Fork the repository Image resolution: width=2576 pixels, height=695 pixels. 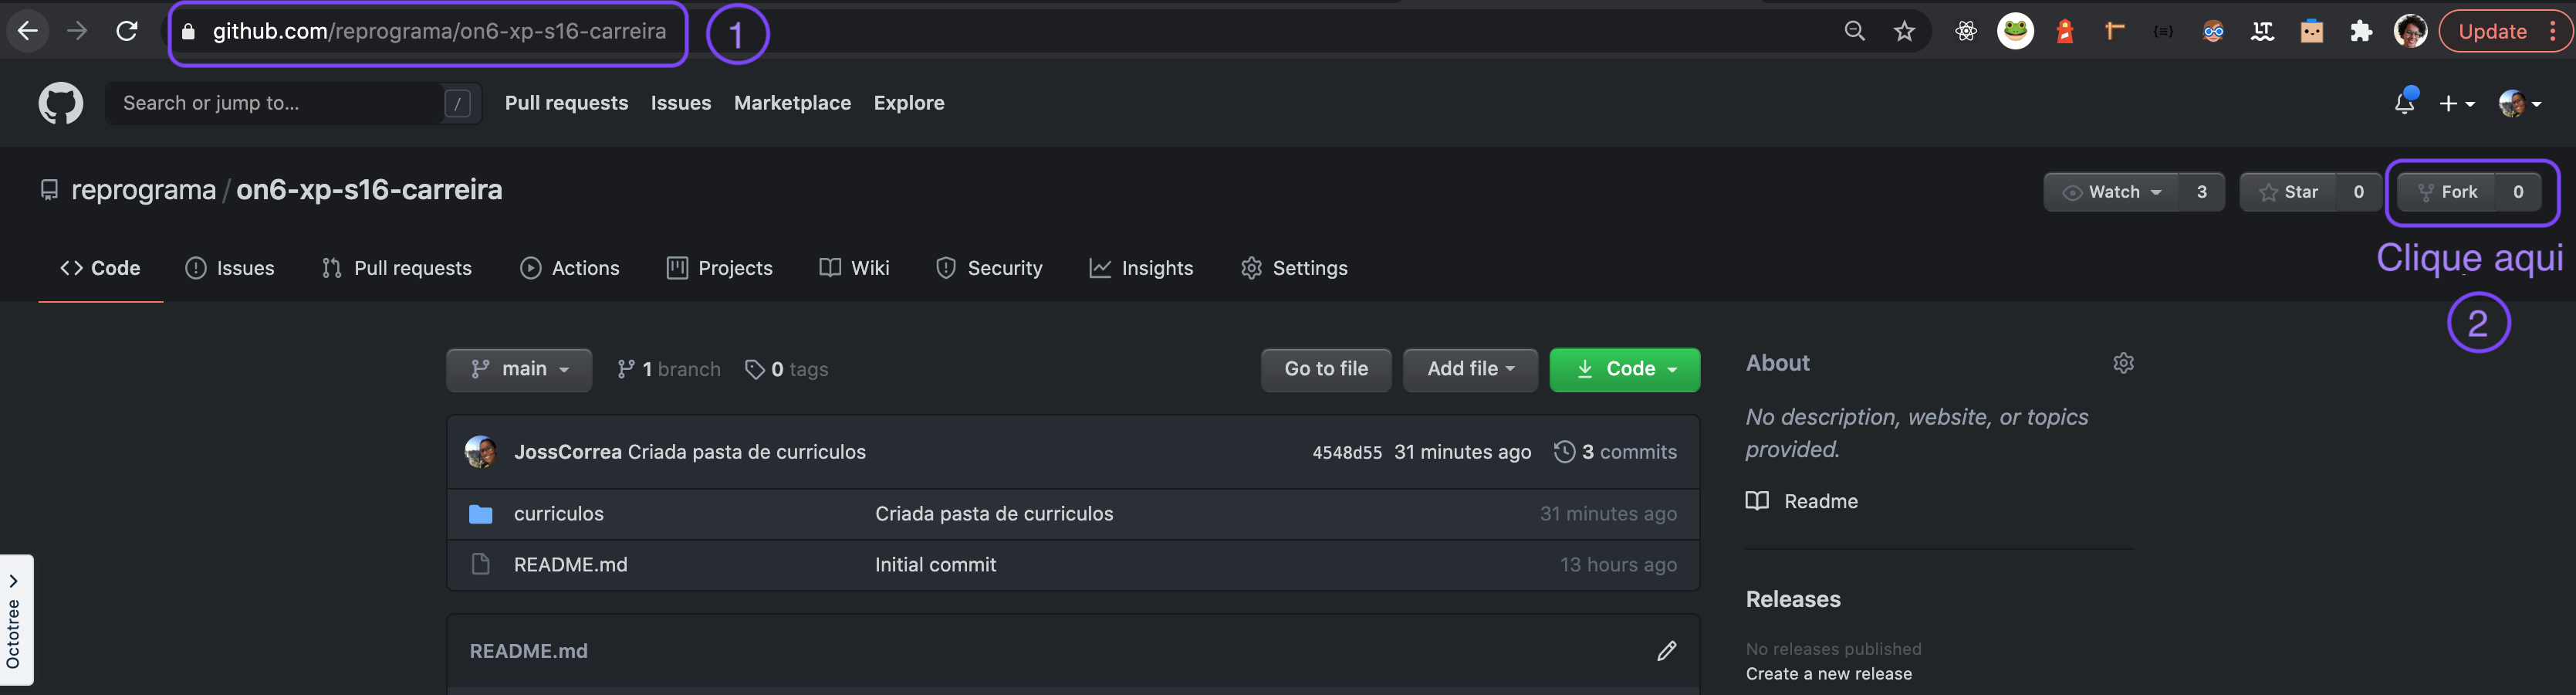pos(2447,192)
